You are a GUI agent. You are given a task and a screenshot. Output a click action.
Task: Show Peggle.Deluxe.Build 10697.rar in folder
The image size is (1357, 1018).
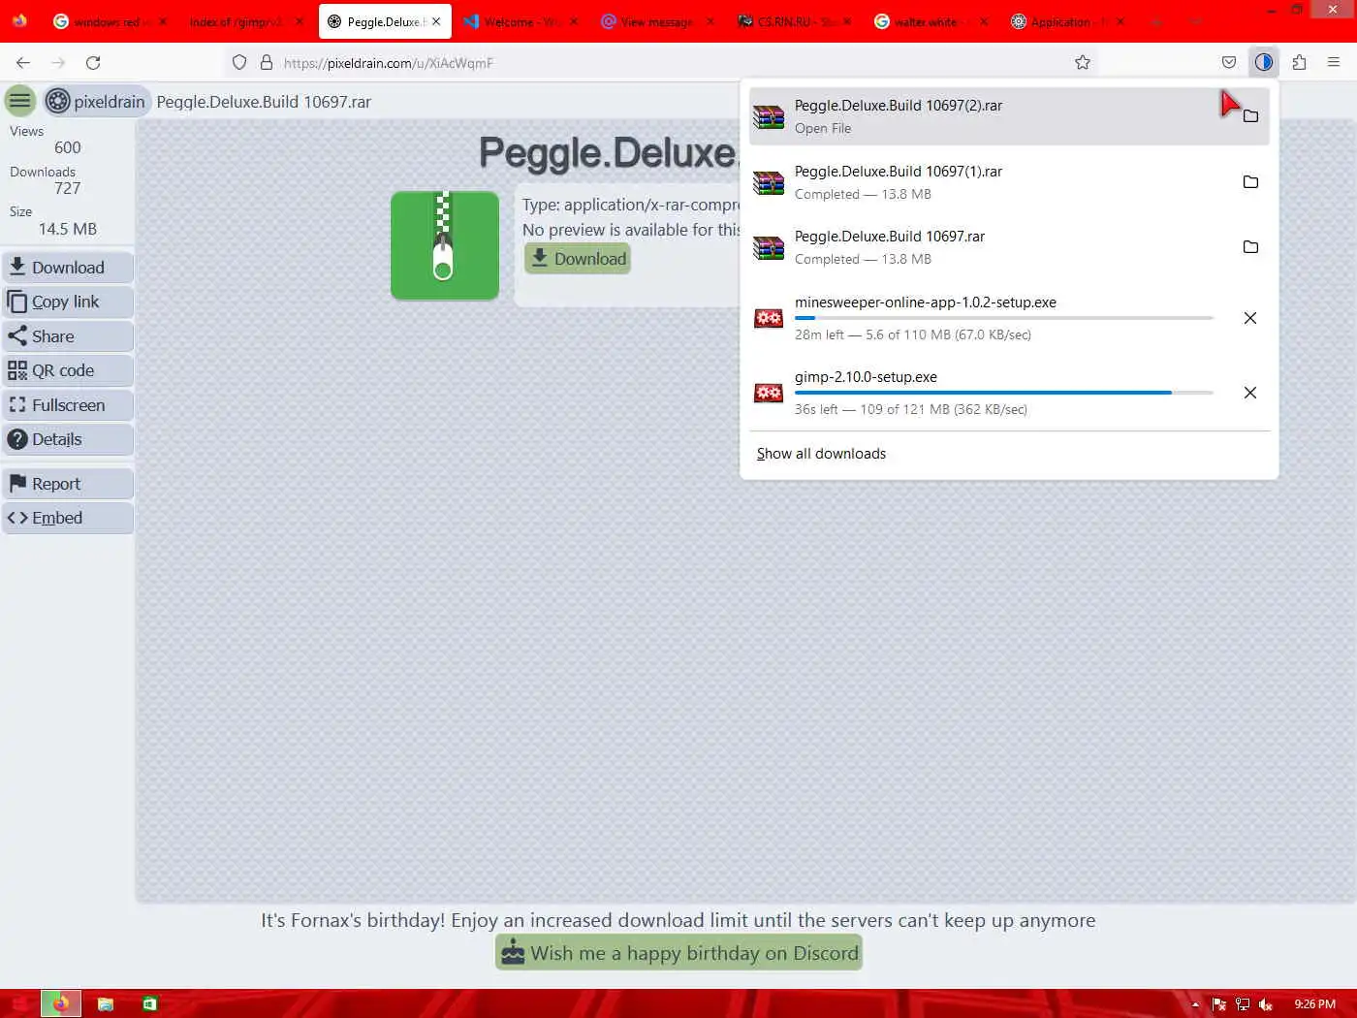point(1250,246)
